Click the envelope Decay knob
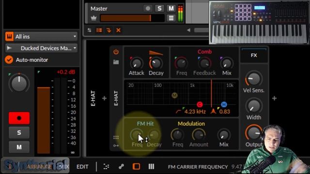The height and width of the screenshot is (174, 310). pos(156,63)
